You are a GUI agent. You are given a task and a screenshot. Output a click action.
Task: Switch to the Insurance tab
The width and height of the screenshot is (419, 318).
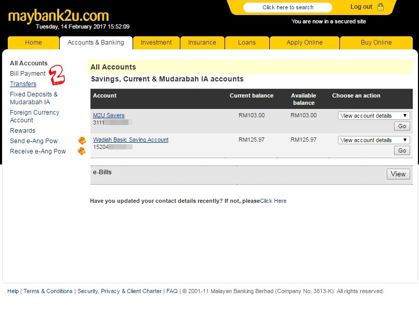202,43
